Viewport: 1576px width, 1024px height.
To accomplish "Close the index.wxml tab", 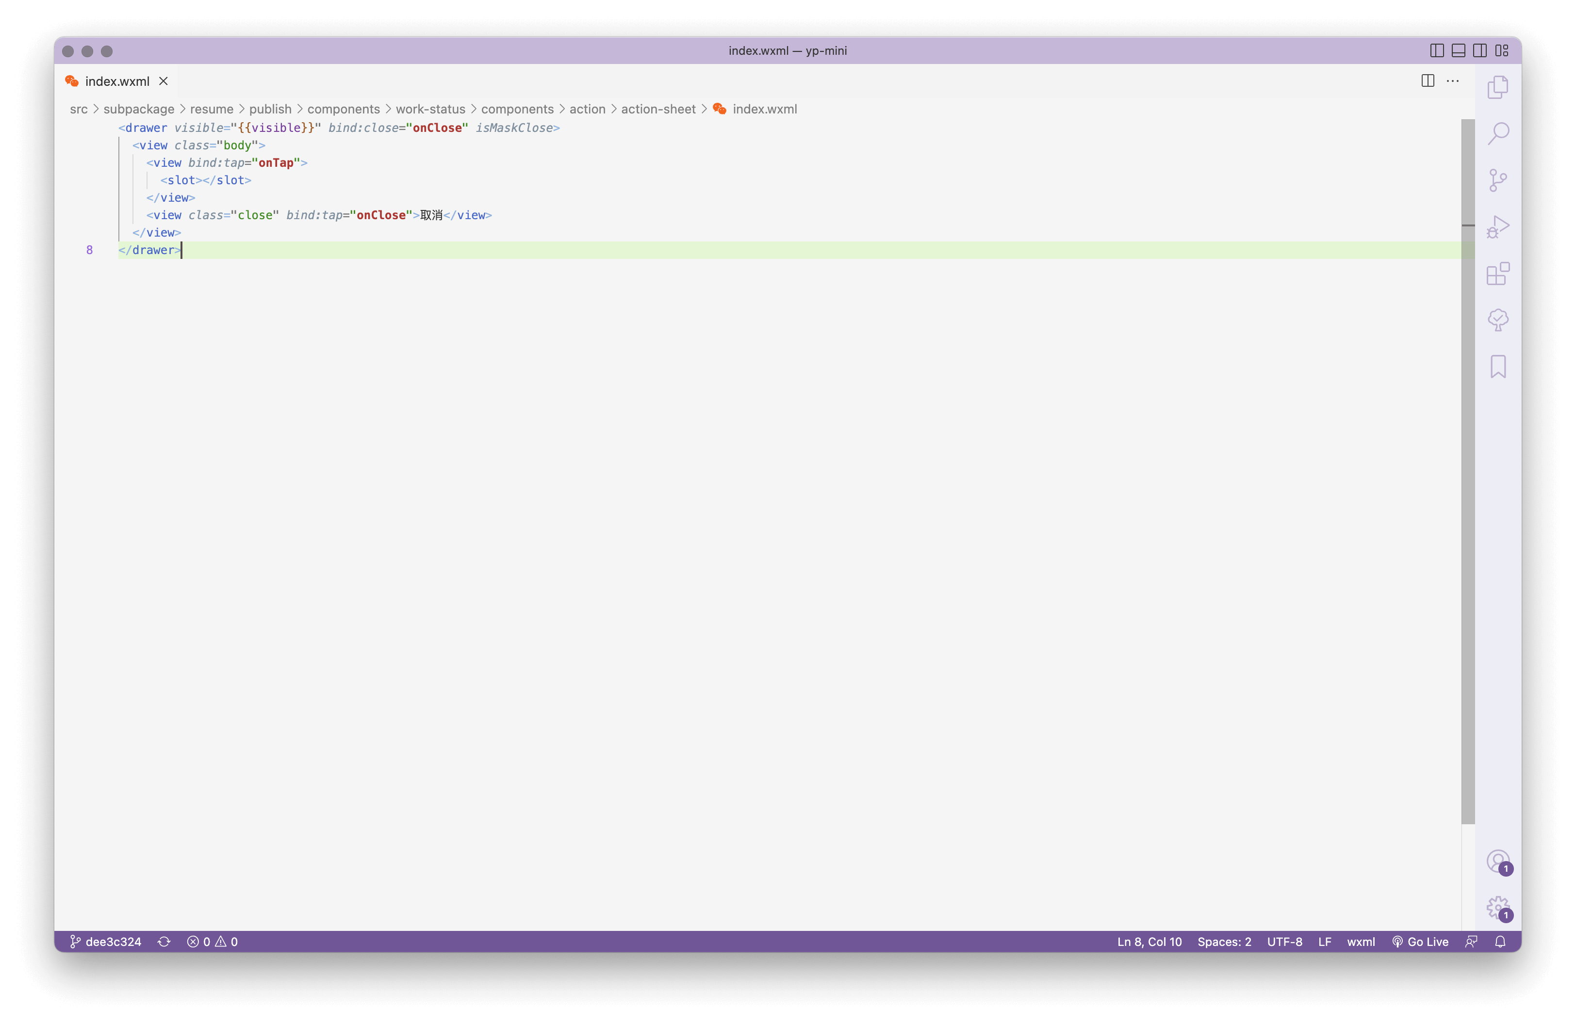I will 164,80.
